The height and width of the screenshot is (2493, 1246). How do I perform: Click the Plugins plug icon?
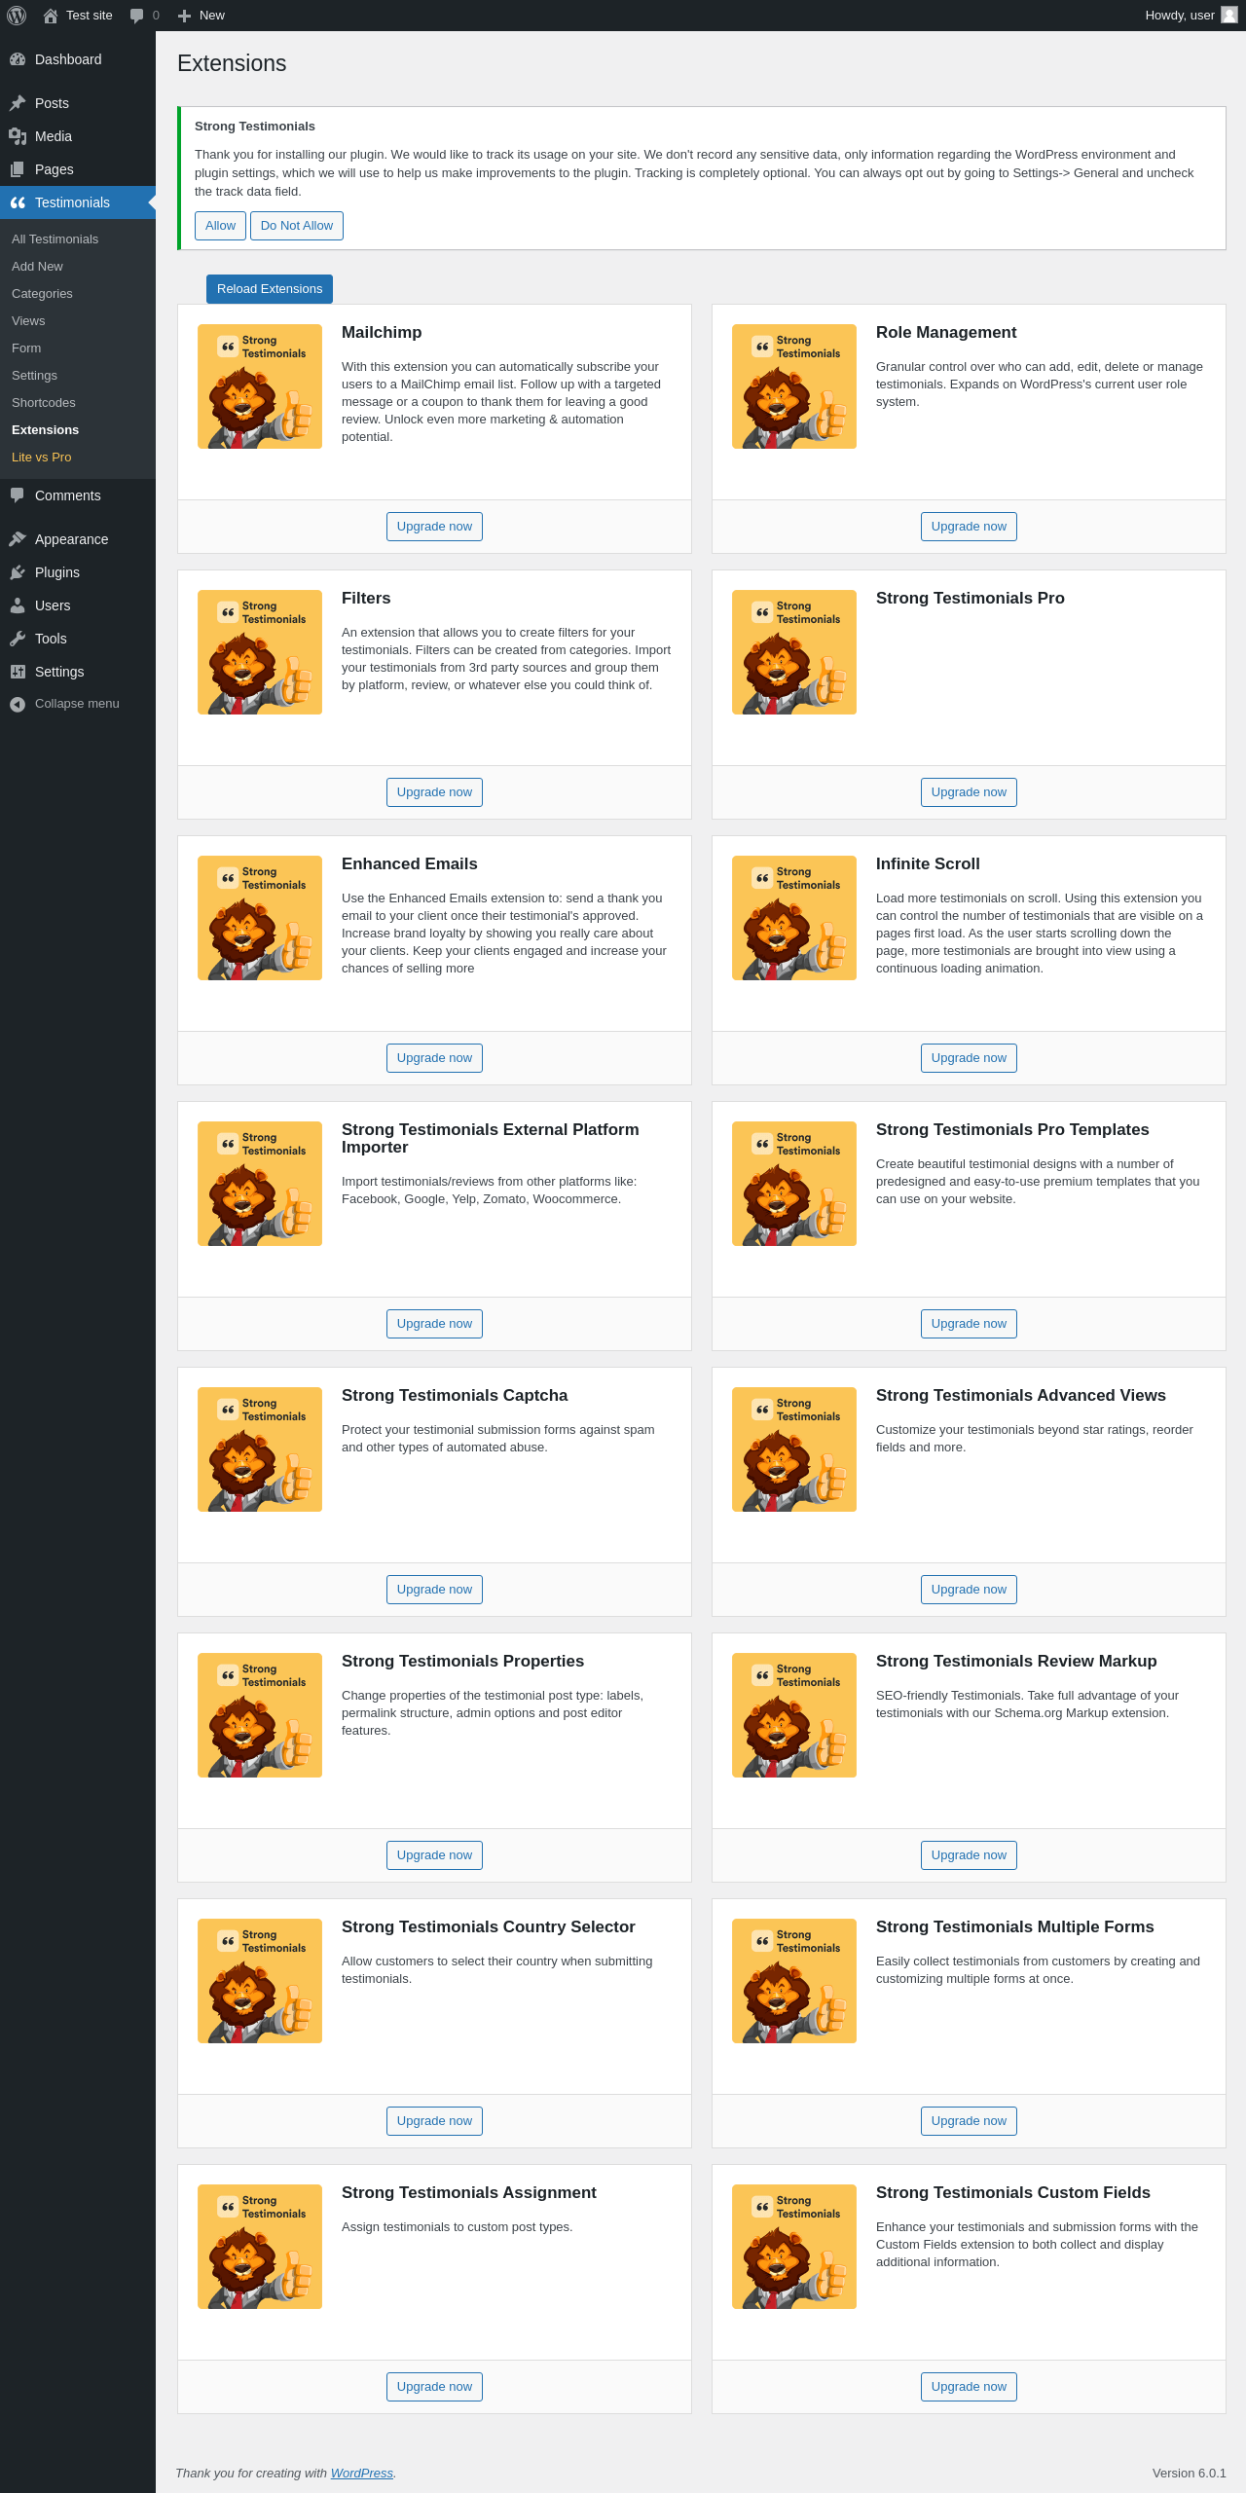(18, 572)
